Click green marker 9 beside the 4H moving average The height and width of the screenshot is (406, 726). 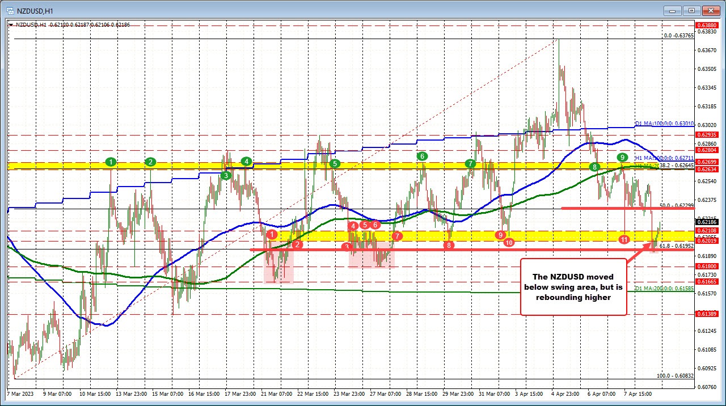[623, 158]
